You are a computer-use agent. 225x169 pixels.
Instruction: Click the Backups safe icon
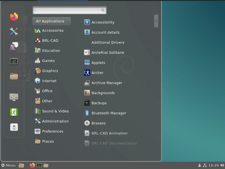[87, 103]
